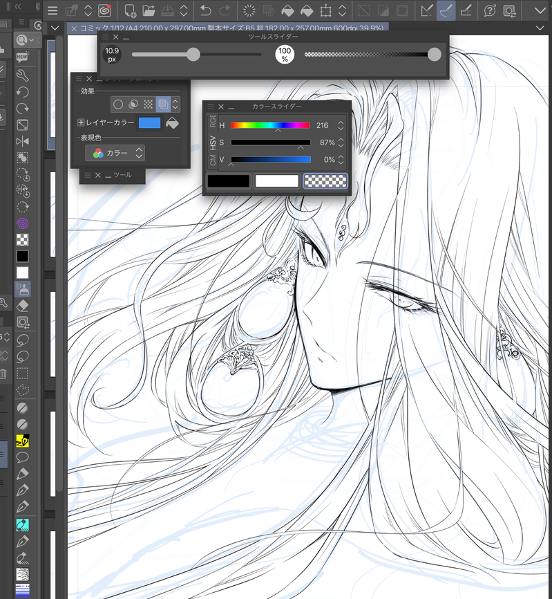
Task: Click the Invert selected area icon
Action: [383, 10]
